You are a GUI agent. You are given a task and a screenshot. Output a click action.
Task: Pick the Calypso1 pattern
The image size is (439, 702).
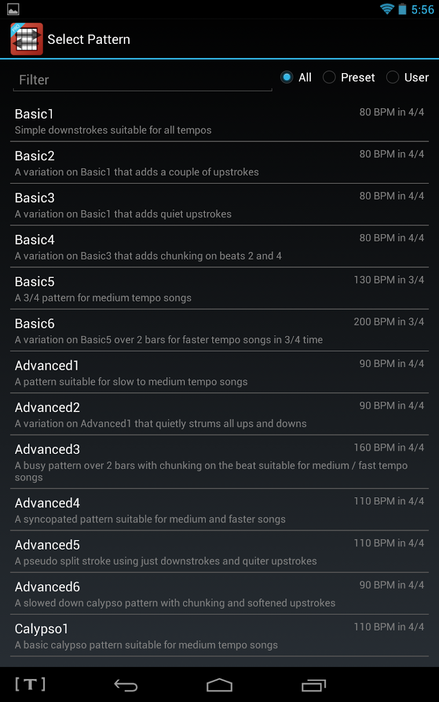[219, 636]
